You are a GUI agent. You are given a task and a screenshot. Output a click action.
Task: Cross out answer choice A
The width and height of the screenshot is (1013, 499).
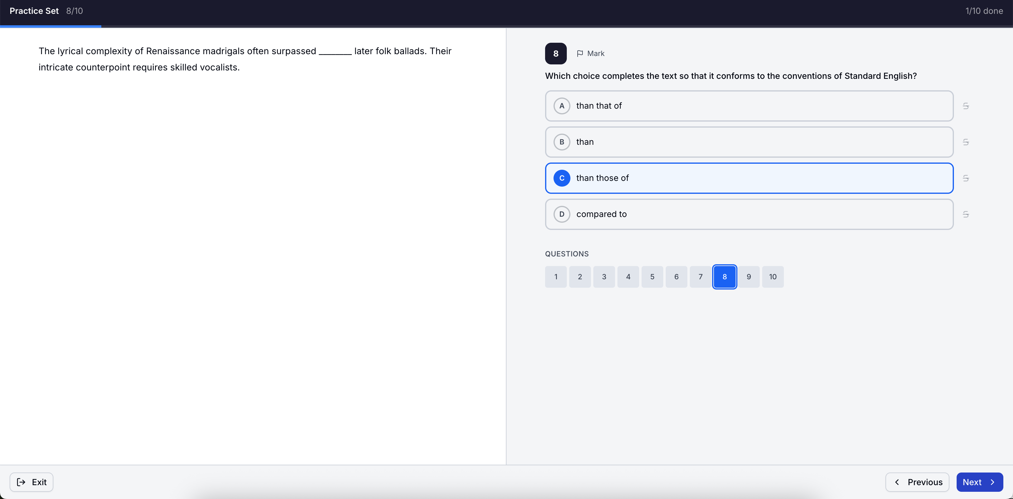[966, 106]
